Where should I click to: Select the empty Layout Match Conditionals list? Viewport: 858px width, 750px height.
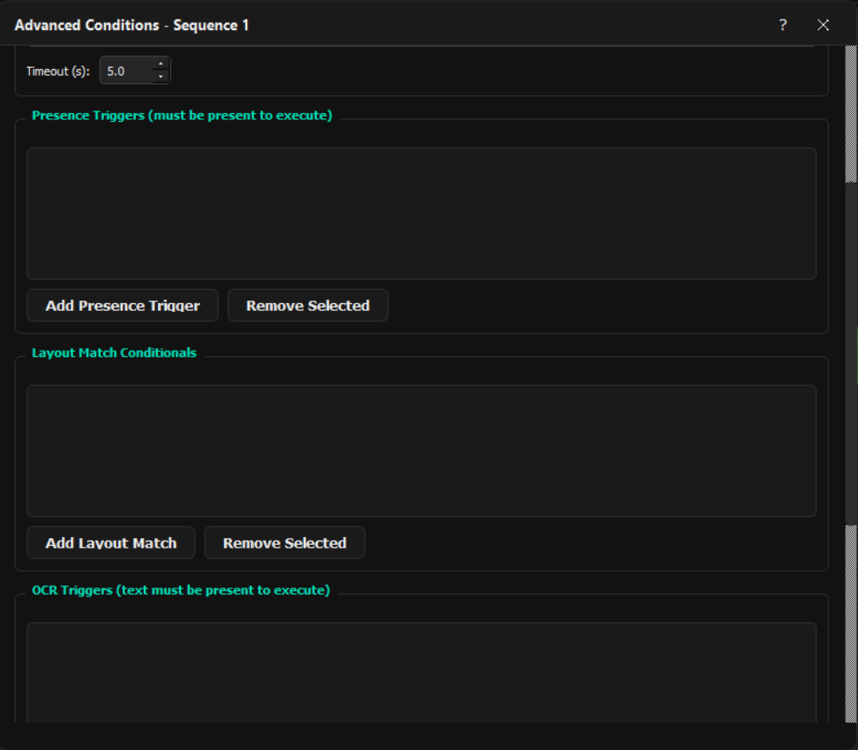[421, 451]
